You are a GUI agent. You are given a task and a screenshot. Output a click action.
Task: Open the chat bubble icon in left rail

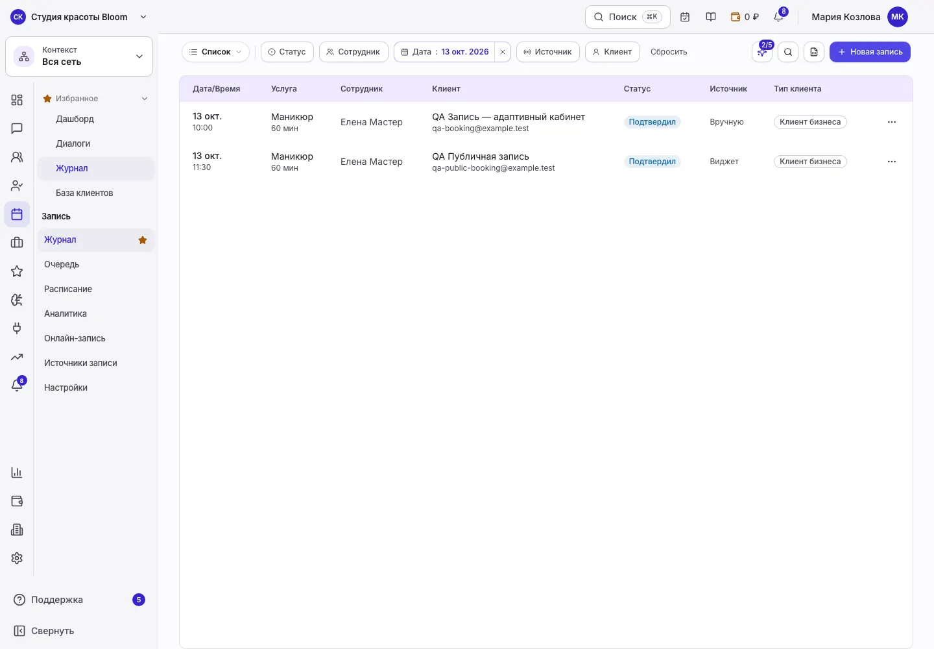tap(17, 129)
